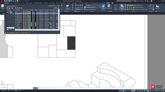Click New Group Filter icon in layer palette
The image size is (165, 92).
9,8
